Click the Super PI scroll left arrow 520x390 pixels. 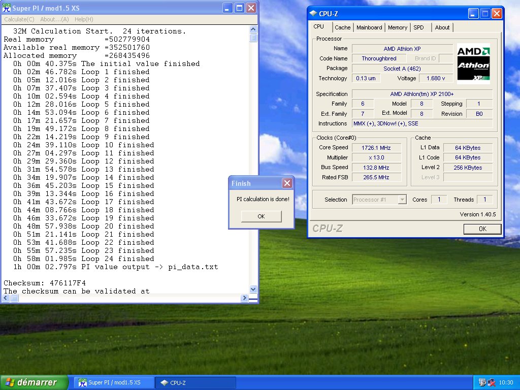[6, 298]
